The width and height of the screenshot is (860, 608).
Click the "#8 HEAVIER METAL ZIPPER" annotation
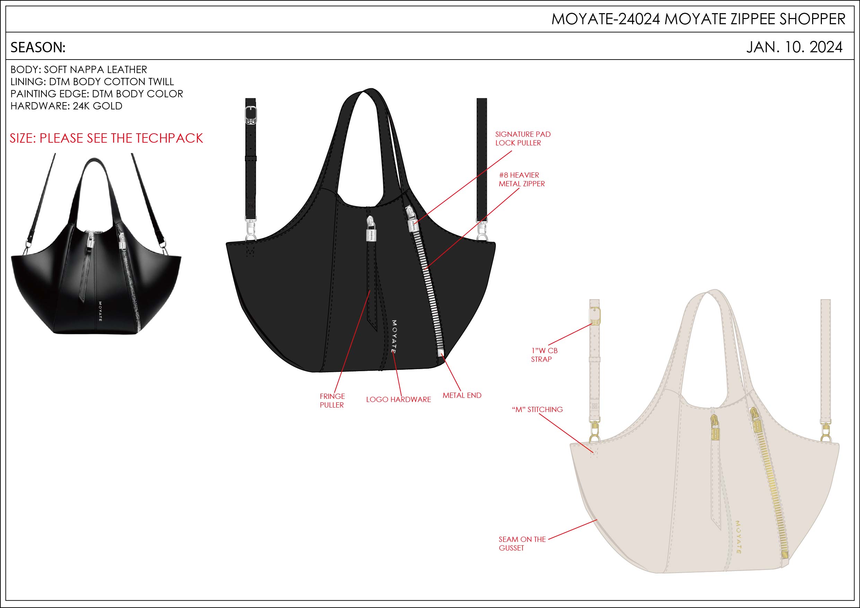pos(522,179)
